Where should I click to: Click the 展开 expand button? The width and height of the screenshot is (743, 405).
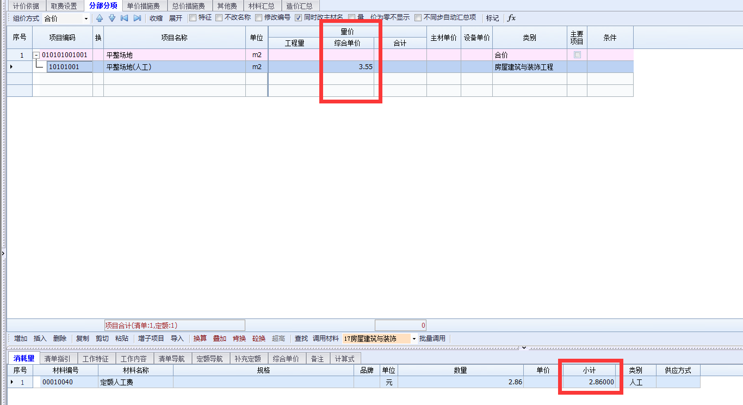point(175,18)
